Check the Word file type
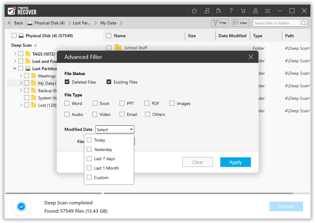 tap(67, 103)
